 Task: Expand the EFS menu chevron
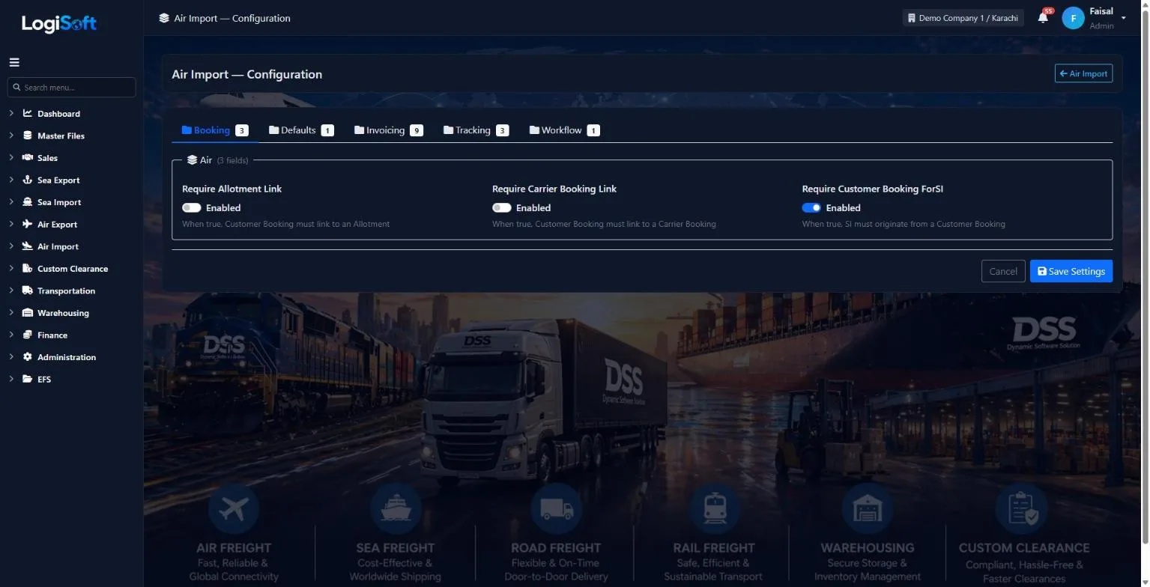tap(11, 379)
